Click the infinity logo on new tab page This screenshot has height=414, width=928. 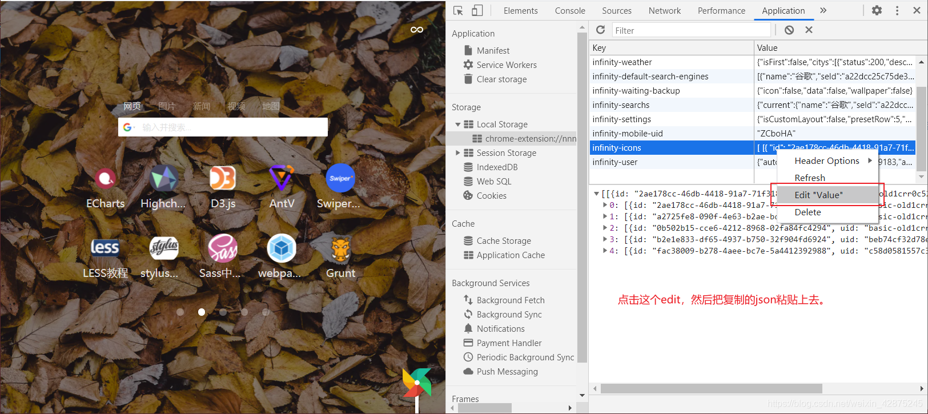tap(417, 30)
